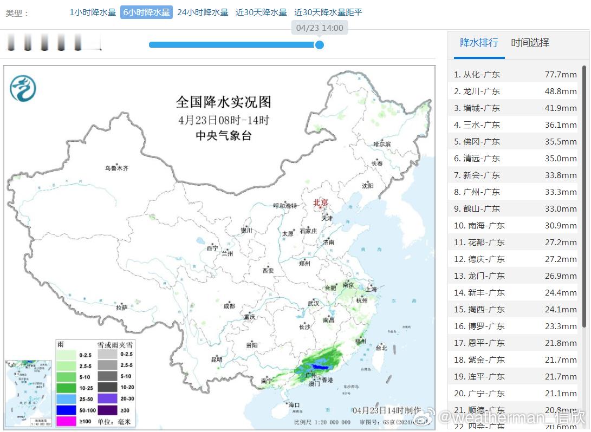591x432 pixels.
Task: Click the first animation frame thumbnail
Action: (12, 42)
